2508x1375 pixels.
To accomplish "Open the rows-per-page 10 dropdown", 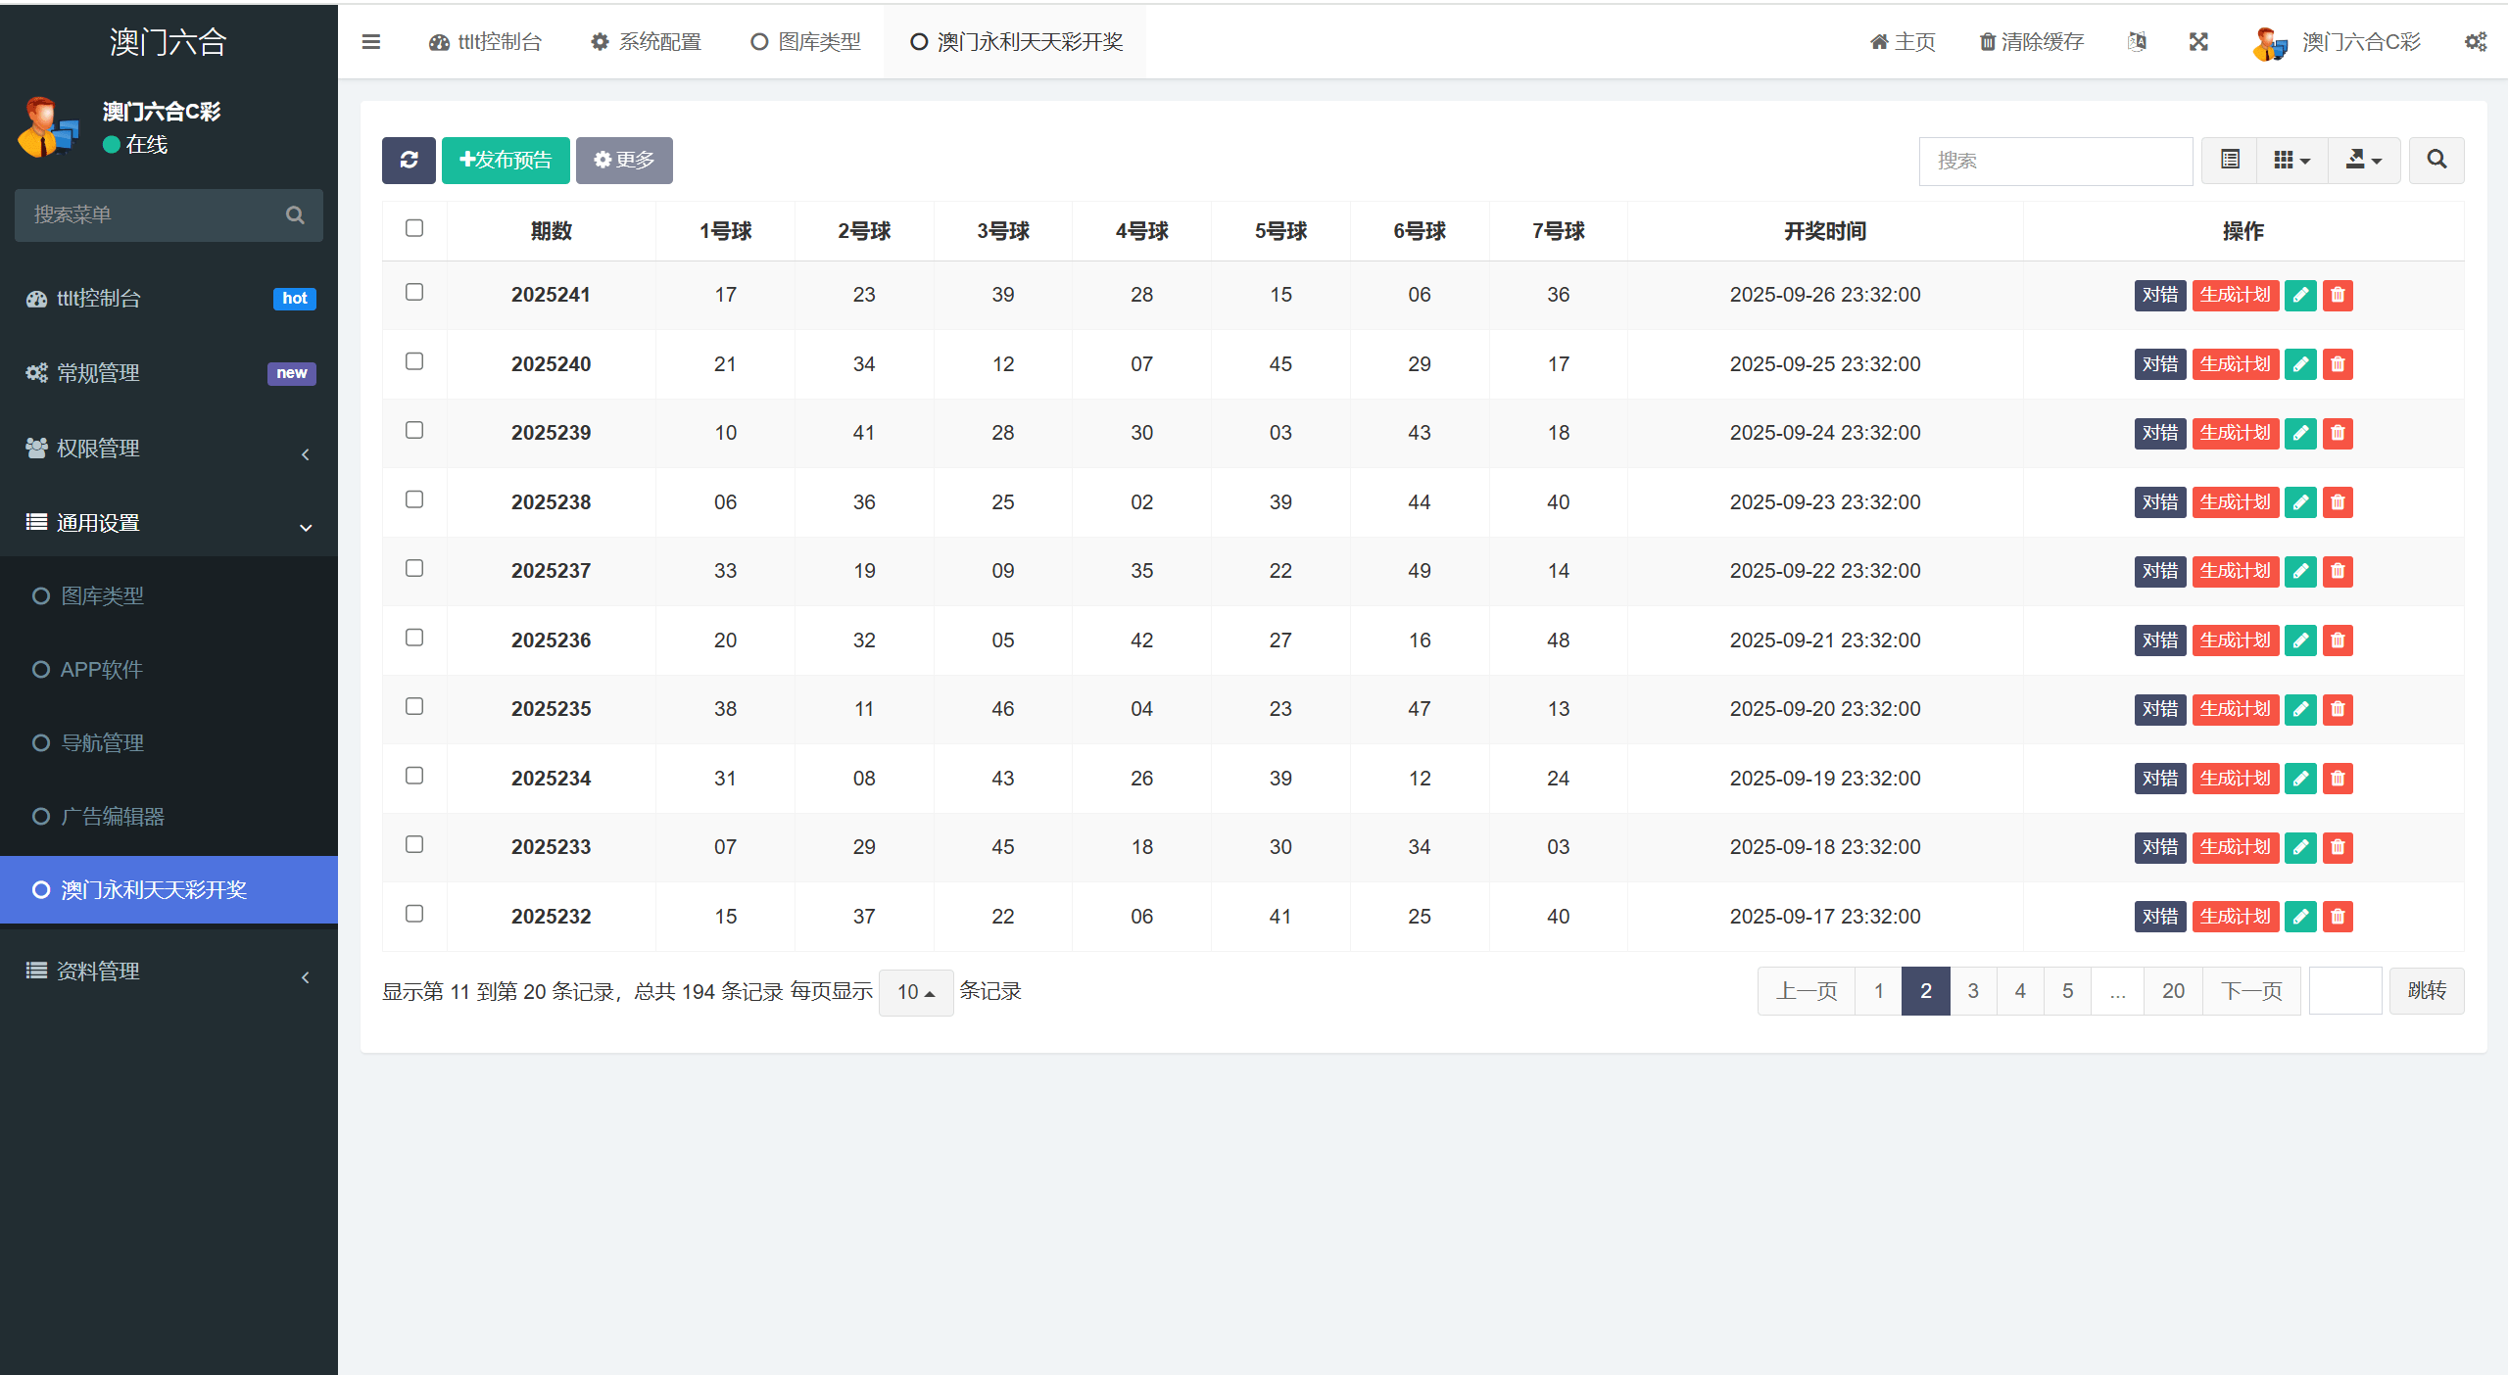I will tap(915, 992).
